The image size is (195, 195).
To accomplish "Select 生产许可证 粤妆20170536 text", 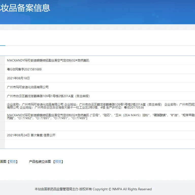I will tap(125, 107).
